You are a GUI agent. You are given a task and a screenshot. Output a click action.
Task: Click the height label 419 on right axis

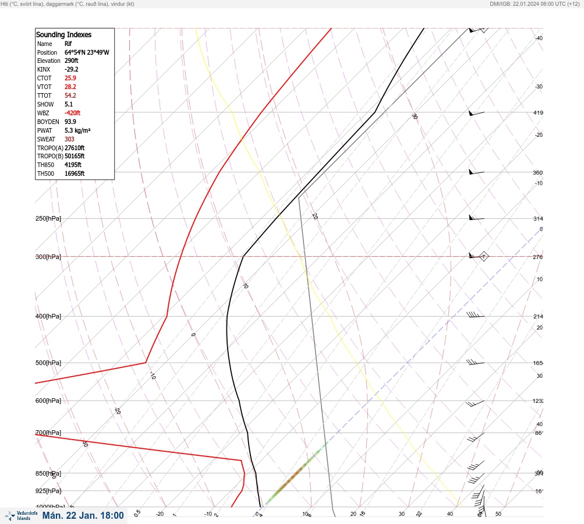coord(538,112)
